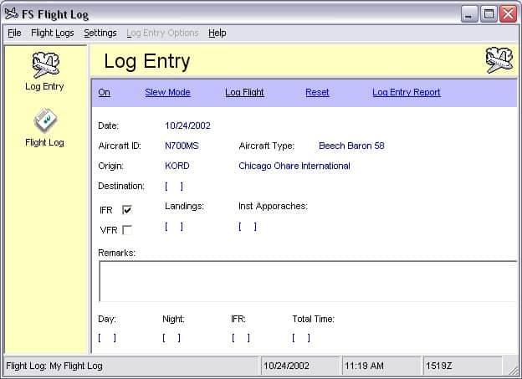Enable the VFR checkbox
The height and width of the screenshot is (379, 522).
point(127,230)
